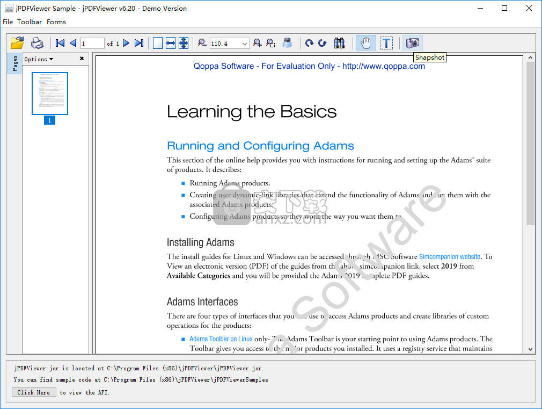Click the sample code path text
Viewport: 542px width, 409px height.
coord(141,379)
